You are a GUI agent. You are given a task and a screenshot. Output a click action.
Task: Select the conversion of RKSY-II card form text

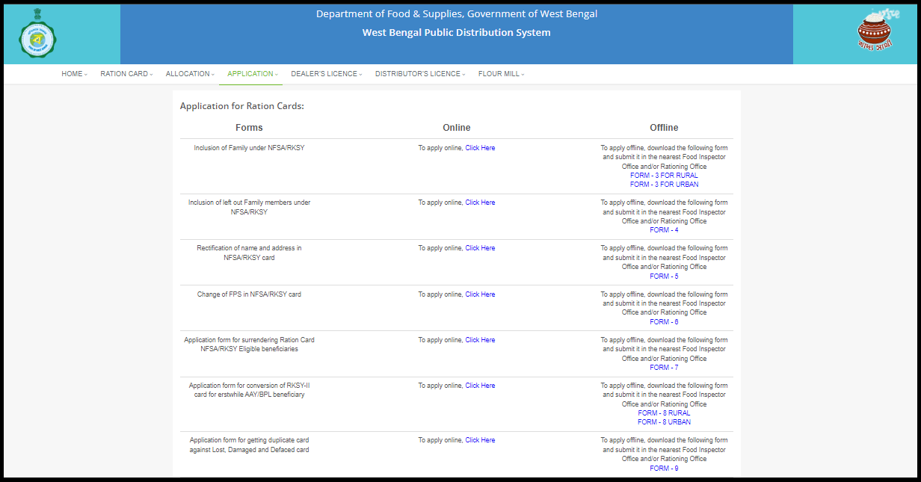[249, 390]
